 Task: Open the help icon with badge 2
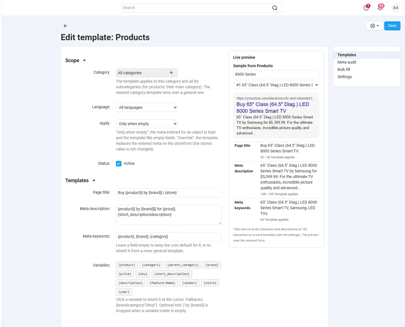(x=366, y=8)
